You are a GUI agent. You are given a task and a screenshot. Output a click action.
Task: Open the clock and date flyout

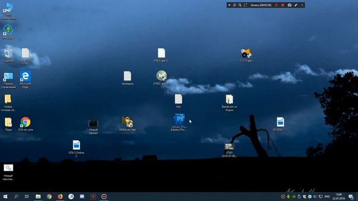[339, 197]
